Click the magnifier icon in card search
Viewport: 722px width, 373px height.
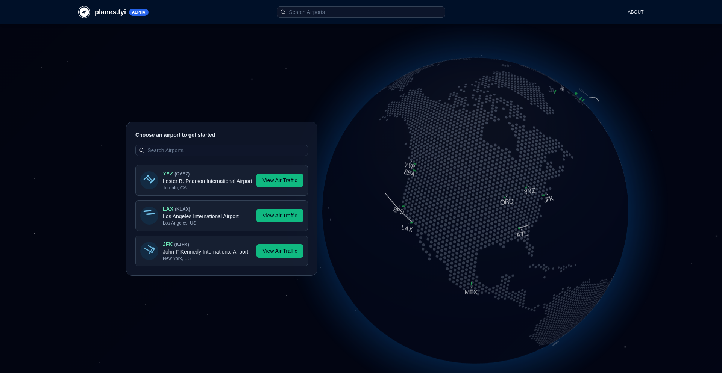pyautogui.click(x=142, y=150)
